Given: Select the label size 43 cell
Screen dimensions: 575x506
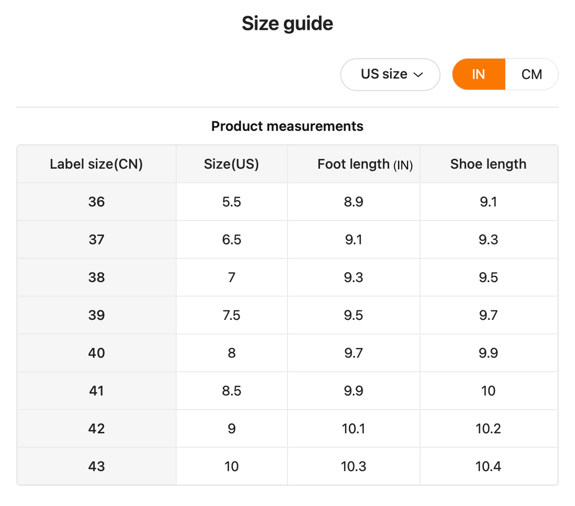Looking at the screenshot, I should coord(96,466).
